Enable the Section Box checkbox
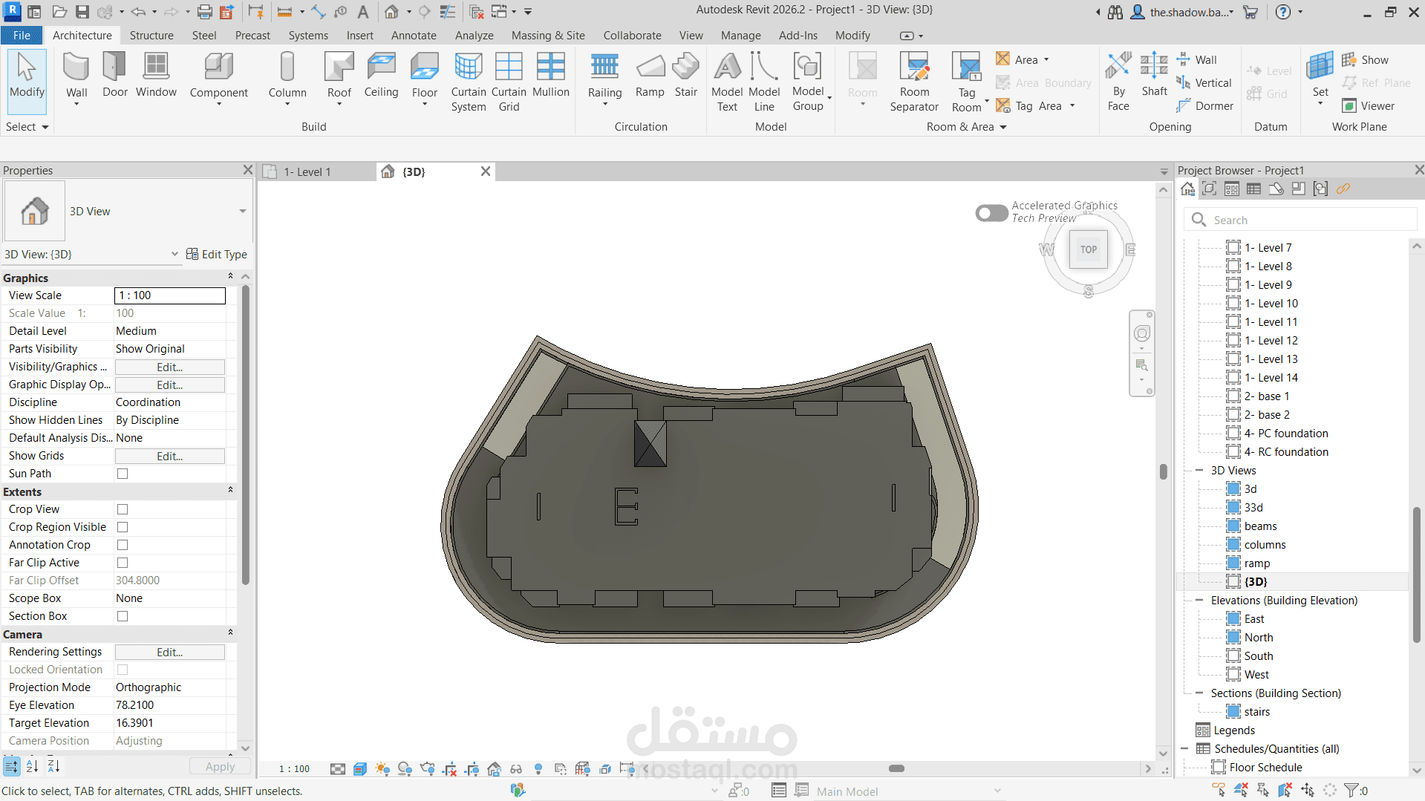 click(123, 616)
